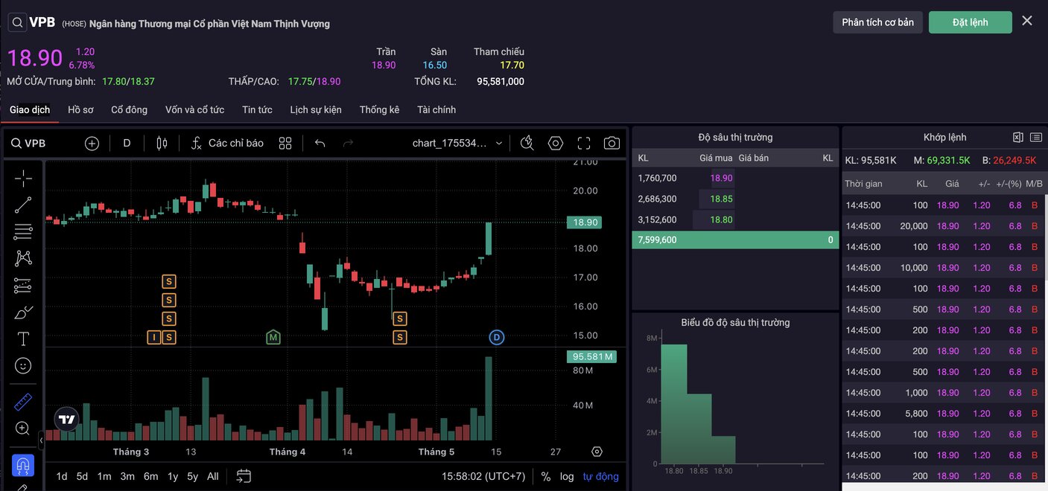
Task: Add symbol to compare with plus icon
Action: pyautogui.click(x=92, y=143)
